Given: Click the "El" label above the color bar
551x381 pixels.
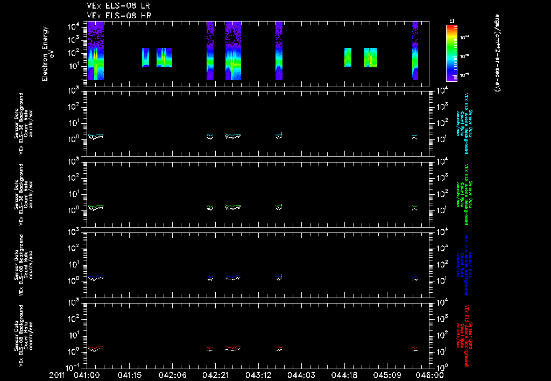Looking at the screenshot, I should pos(451,21).
